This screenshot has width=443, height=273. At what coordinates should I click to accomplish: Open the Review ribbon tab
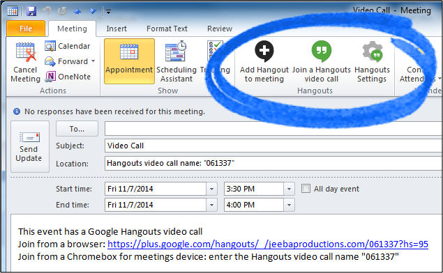pyautogui.click(x=220, y=29)
